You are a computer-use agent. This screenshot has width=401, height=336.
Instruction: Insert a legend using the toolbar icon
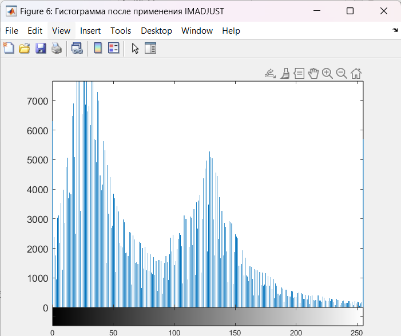coord(114,48)
